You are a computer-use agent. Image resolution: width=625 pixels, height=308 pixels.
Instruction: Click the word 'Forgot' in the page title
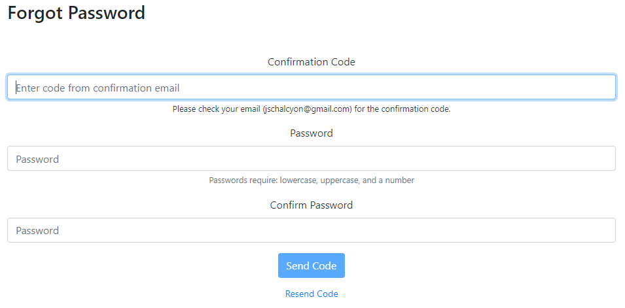(35, 12)
